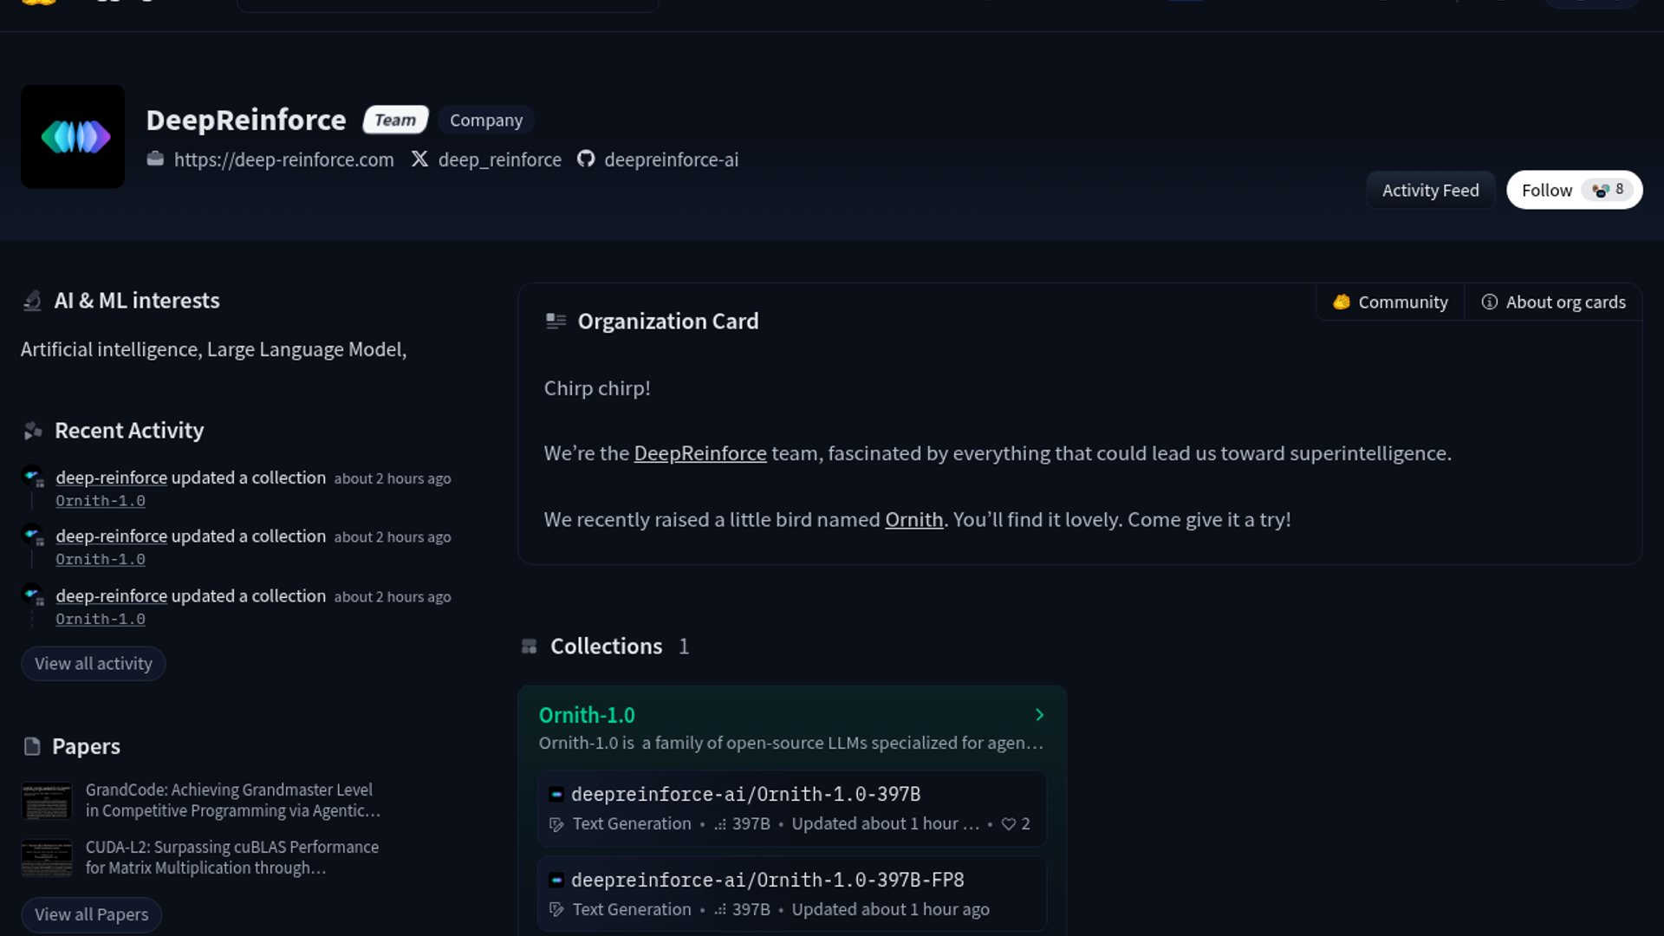Click the DeepReinforce organization logo
The height and width of the screenshot is (936, 1664).
click(73, 136)
